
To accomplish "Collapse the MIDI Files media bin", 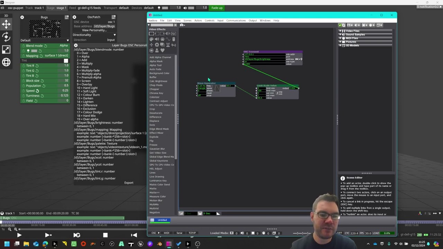I will coord(340,38).
